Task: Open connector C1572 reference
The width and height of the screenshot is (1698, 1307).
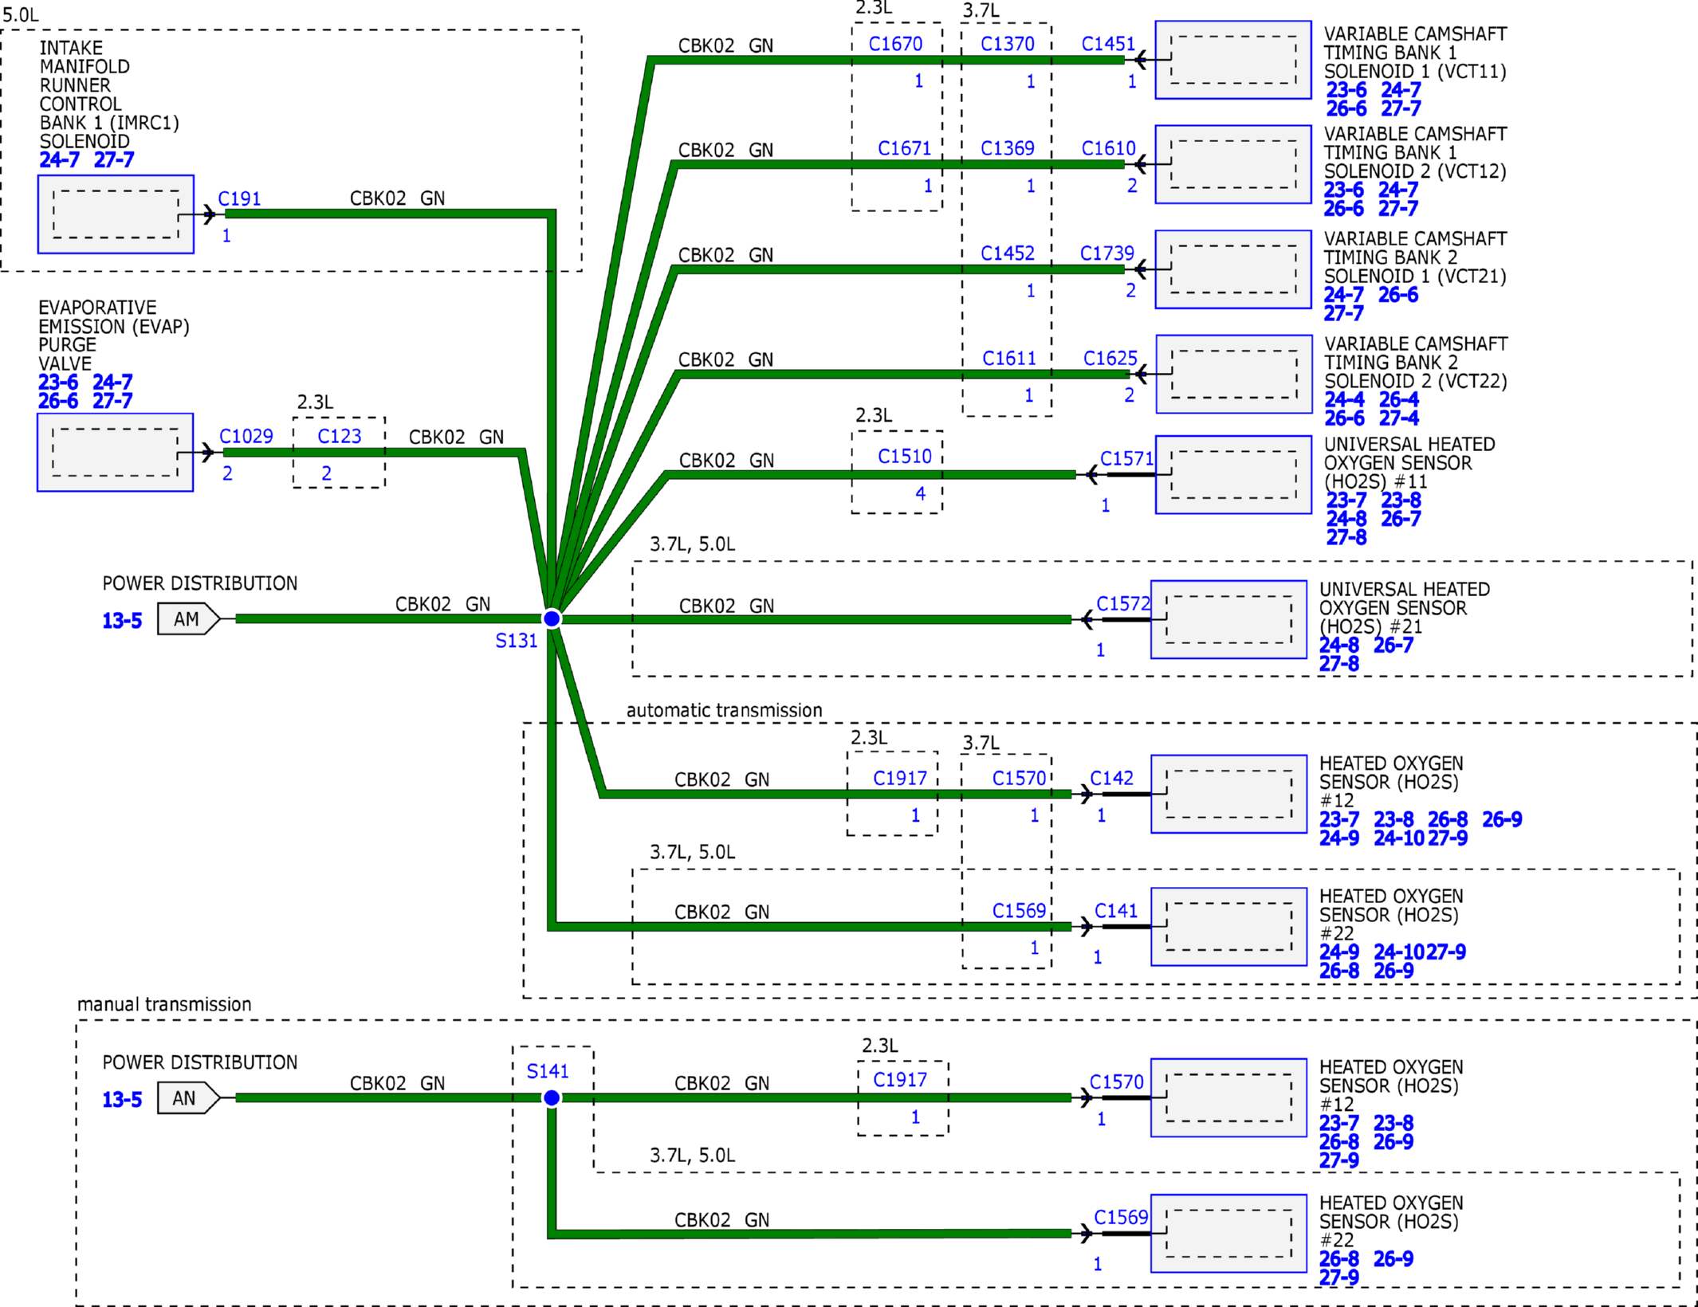Action: (1123, 604)
